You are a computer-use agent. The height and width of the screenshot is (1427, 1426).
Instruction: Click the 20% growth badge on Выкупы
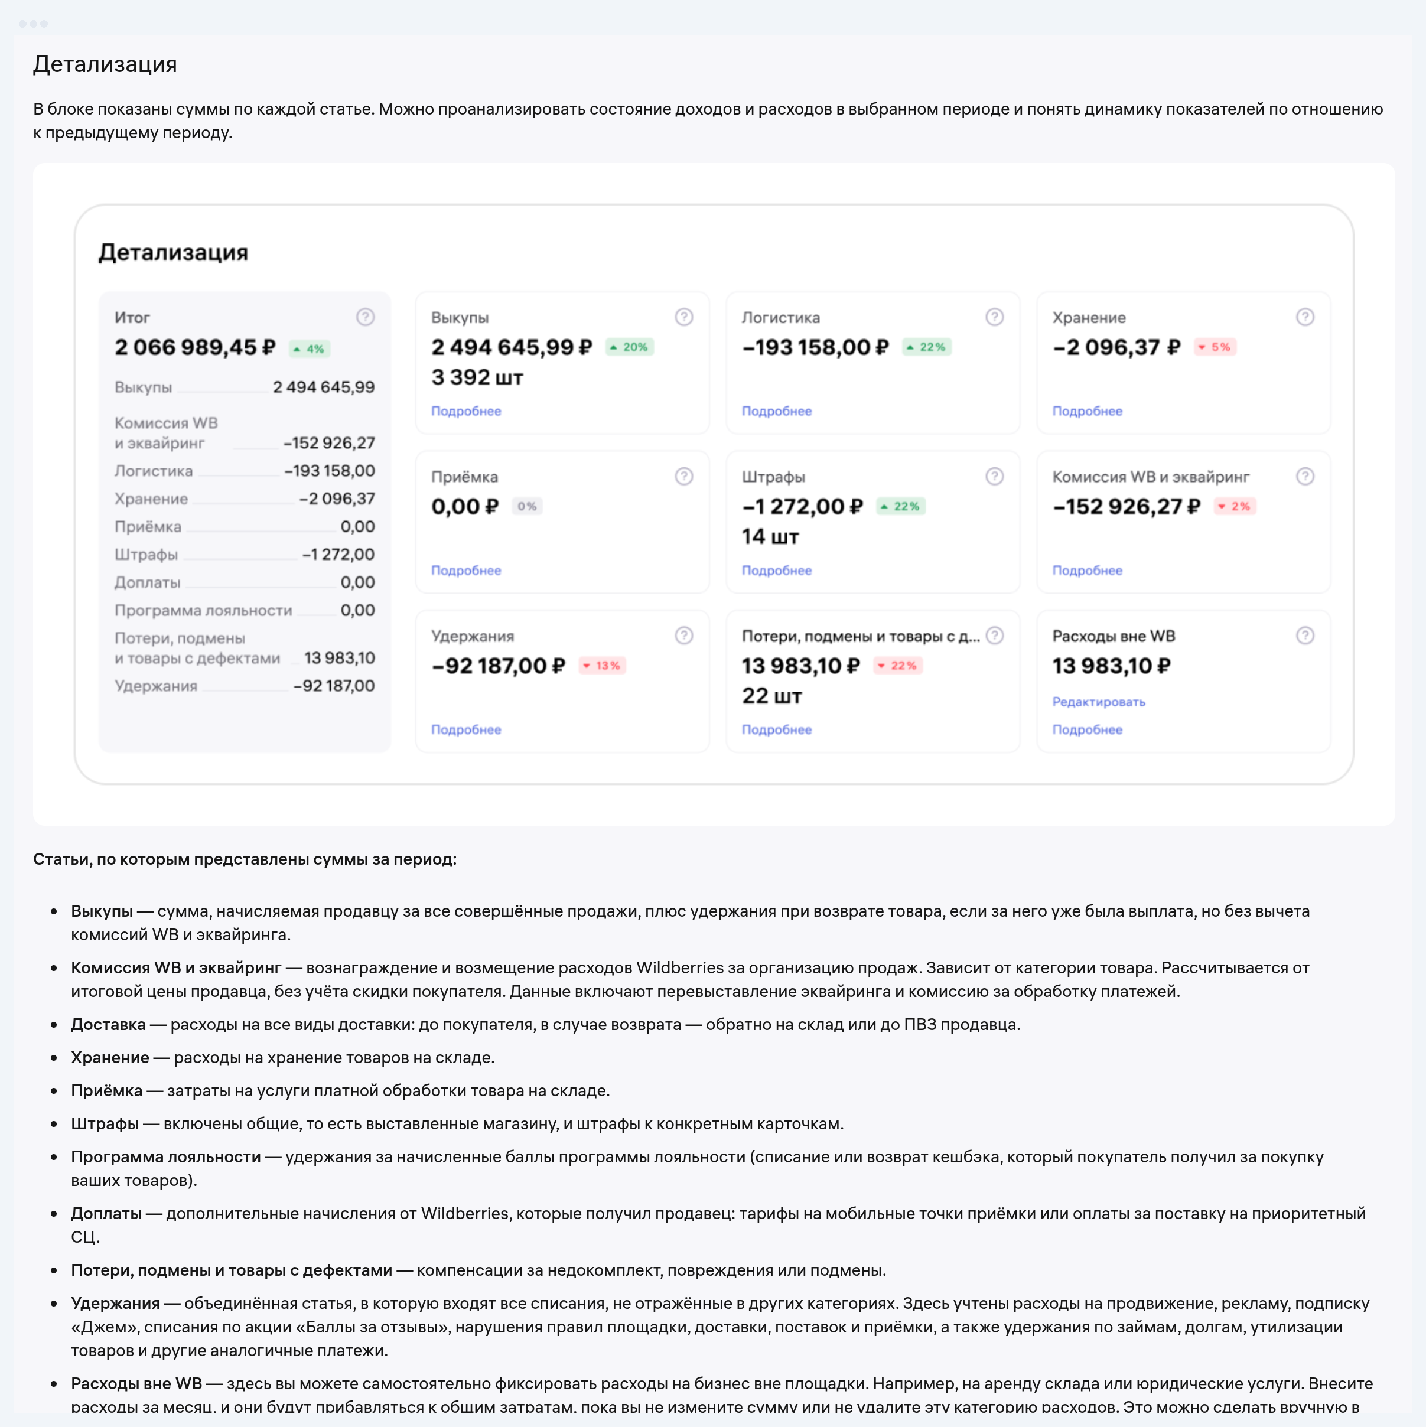point(630,347)
